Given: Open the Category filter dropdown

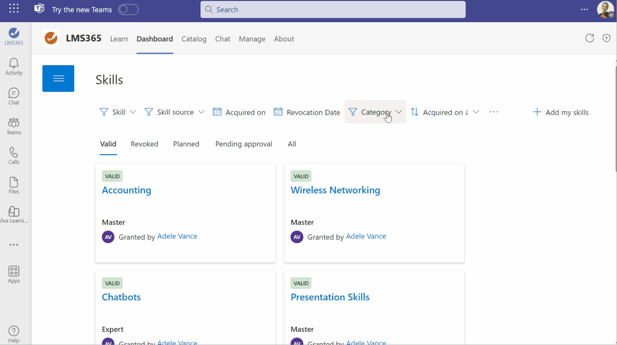Looking at the screenshot, I should pos(375,112).
